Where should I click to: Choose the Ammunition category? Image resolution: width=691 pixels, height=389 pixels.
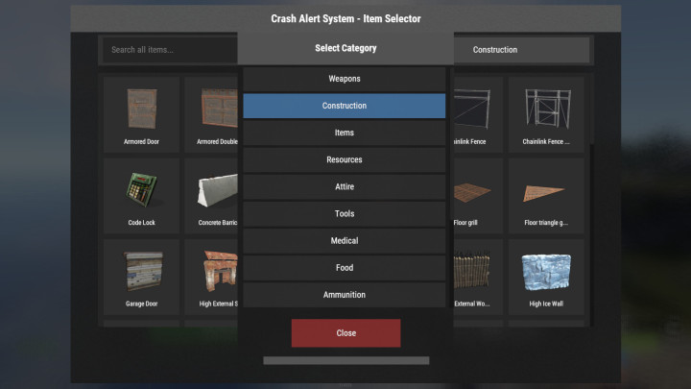(x=345, y=295)
